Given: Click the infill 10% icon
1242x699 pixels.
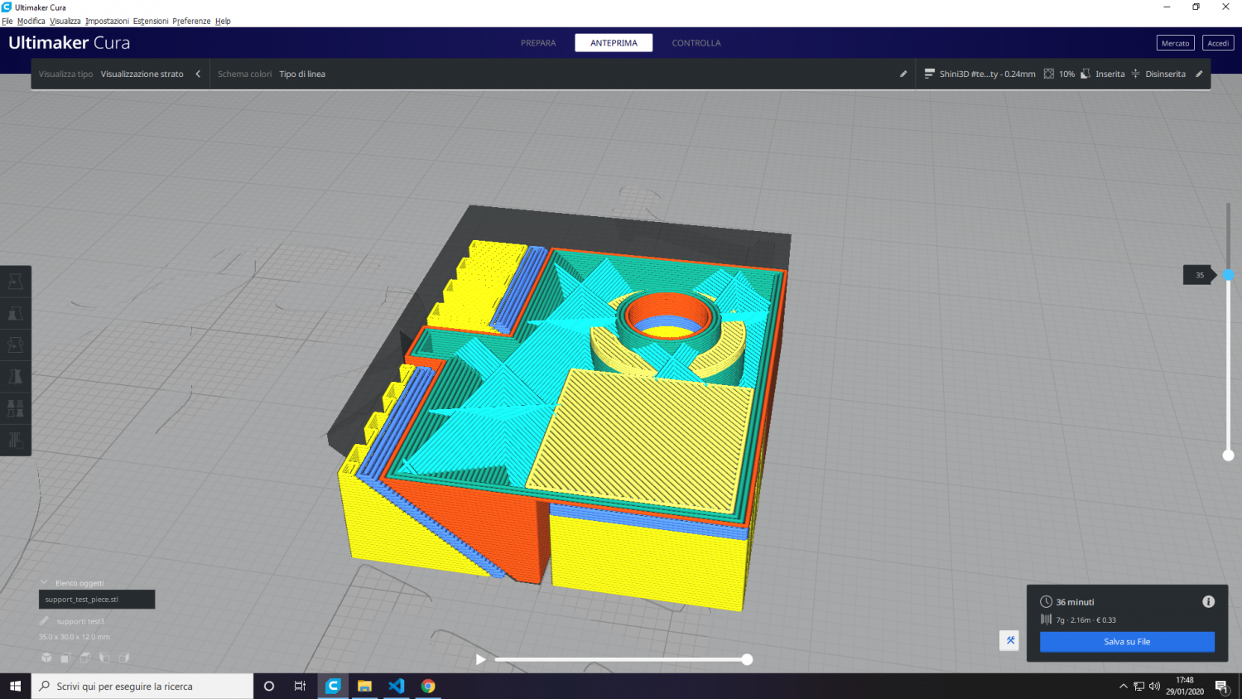Looking at the screenshot, I should click(1049, 74).
